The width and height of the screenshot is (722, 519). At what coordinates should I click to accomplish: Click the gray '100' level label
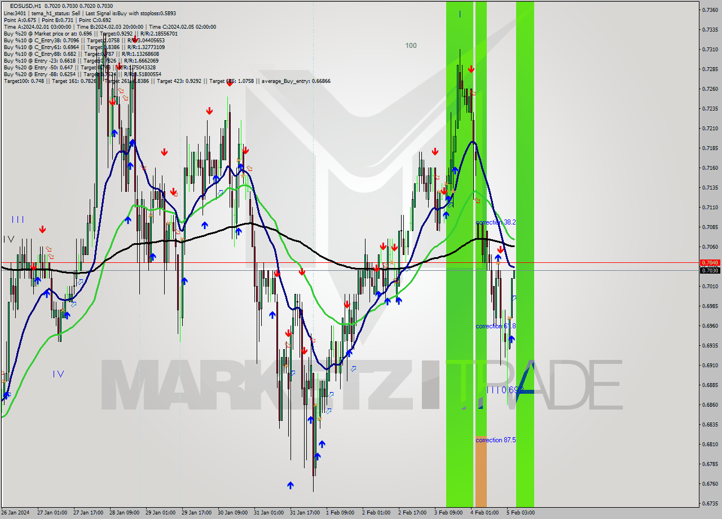coord(411,45)
